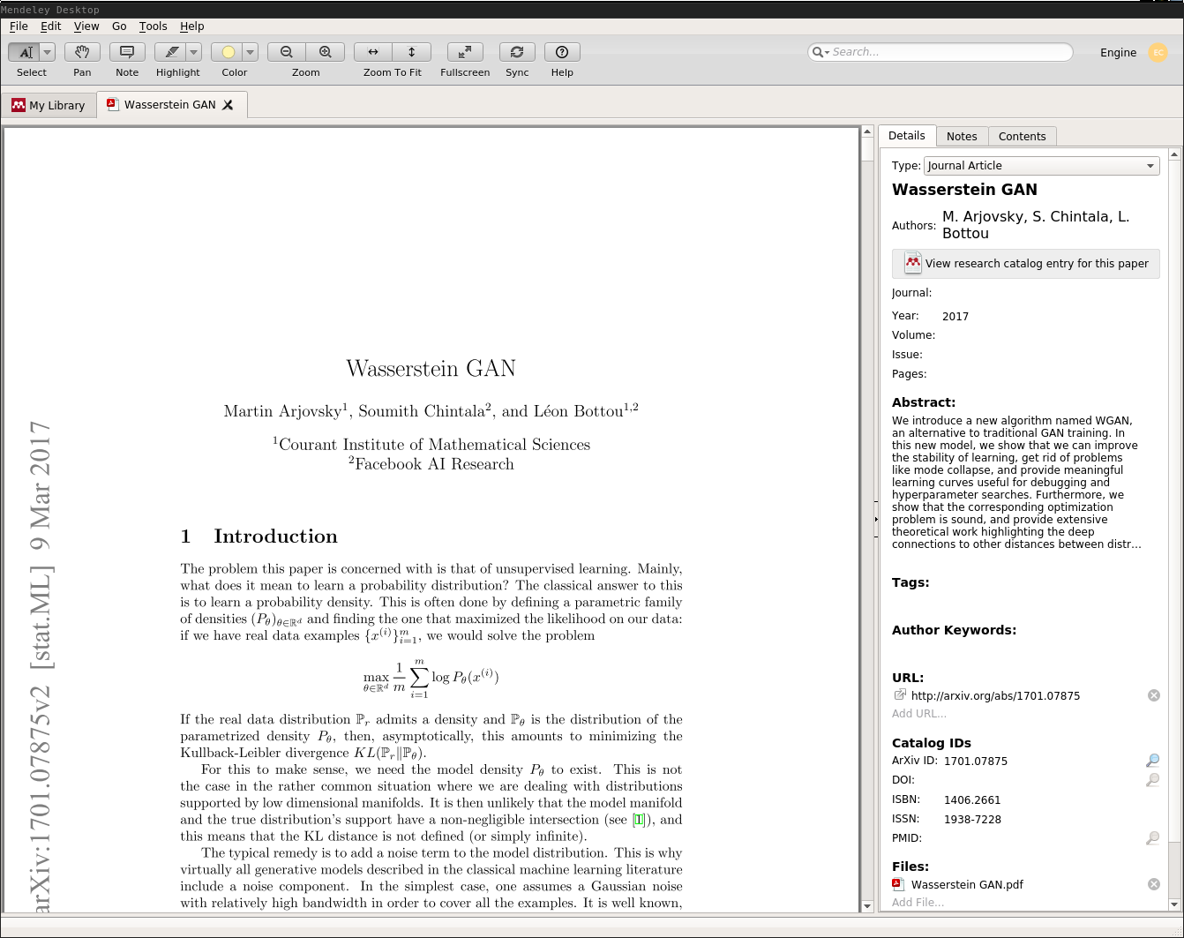This screenshot has height=938, width=1184.
Task: Click the citation reference [1] in the PDF
Action: click(x=640, y=820)
